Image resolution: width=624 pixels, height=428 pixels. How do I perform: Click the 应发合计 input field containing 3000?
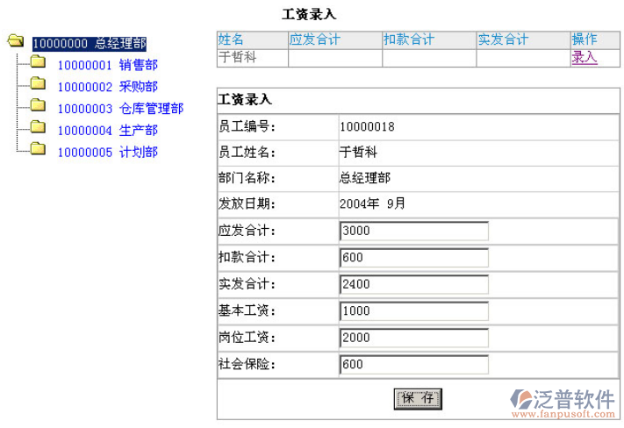414,232
